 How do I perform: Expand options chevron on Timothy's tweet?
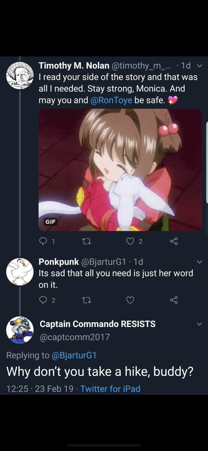[x=200, y=66]
